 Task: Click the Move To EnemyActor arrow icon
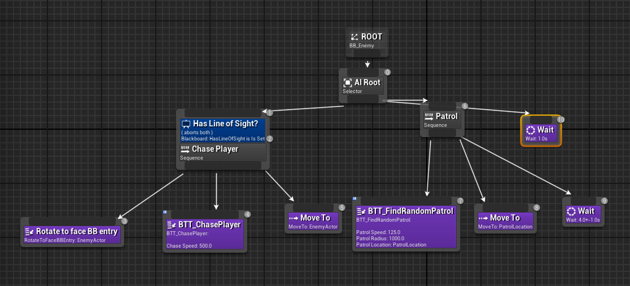click(293, 218)
